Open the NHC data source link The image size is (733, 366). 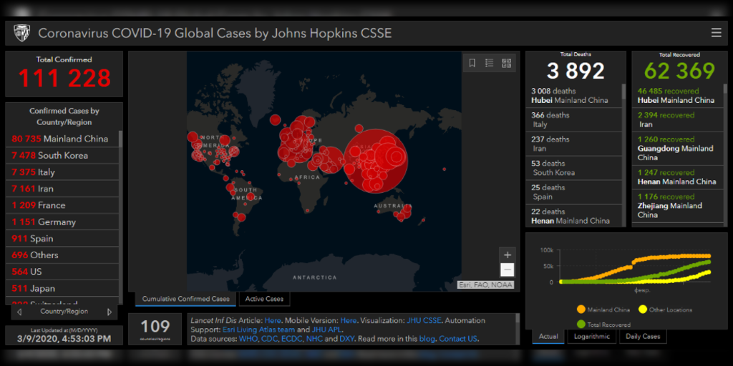tap(314, 338)
